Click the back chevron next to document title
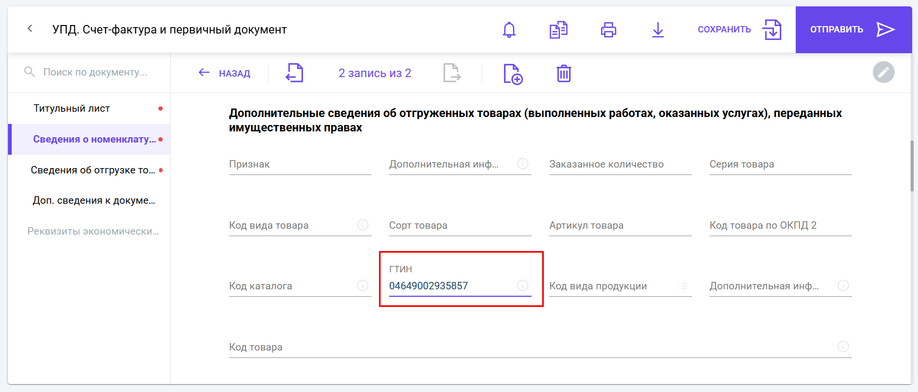This screenshot has width=918, height=392. pyautogui.click(x=30, y=29)
